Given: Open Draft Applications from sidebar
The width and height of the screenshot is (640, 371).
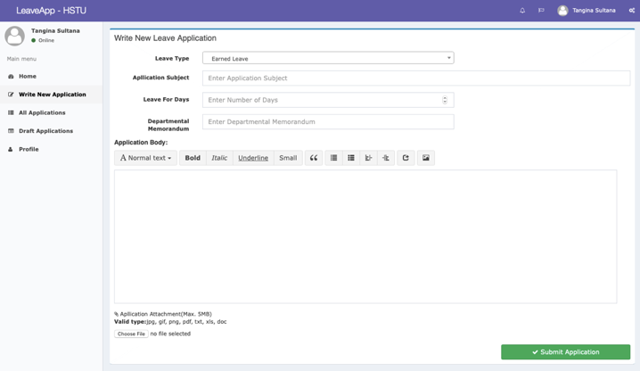Looking at the screenshot, I should click(x=45, y=131).
